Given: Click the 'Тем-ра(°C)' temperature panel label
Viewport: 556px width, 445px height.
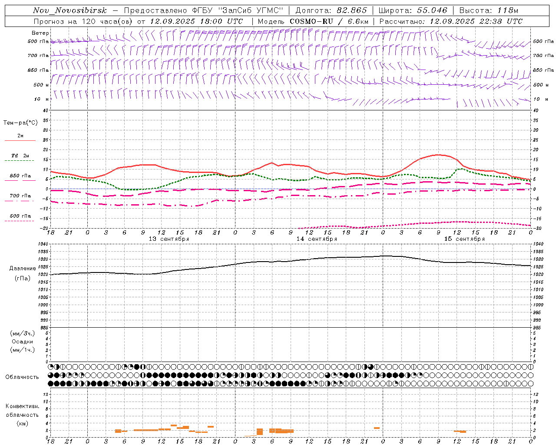Looking at the screenshot, I should click(x=20, y=123).
